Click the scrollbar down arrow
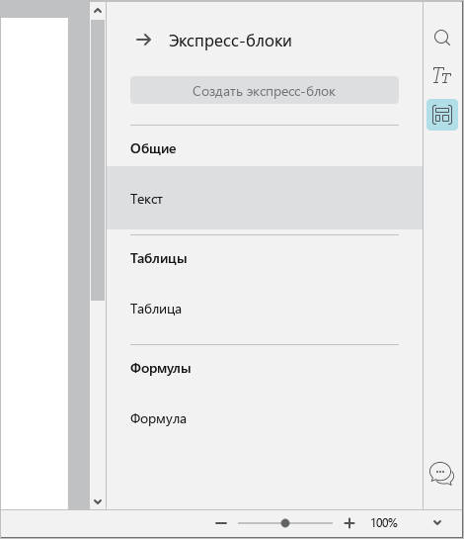 (x=98, y=501)
